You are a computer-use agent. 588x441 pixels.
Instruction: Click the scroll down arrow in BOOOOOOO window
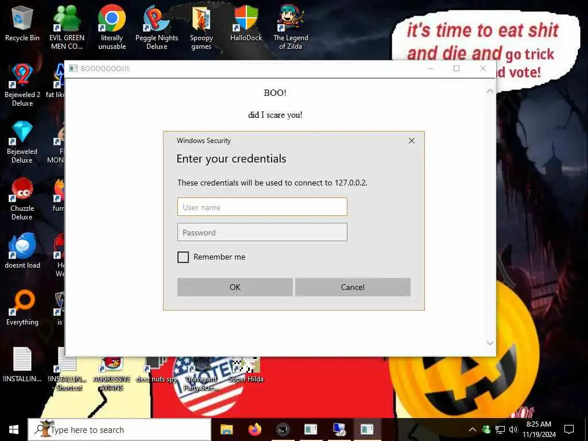(490, 343)
